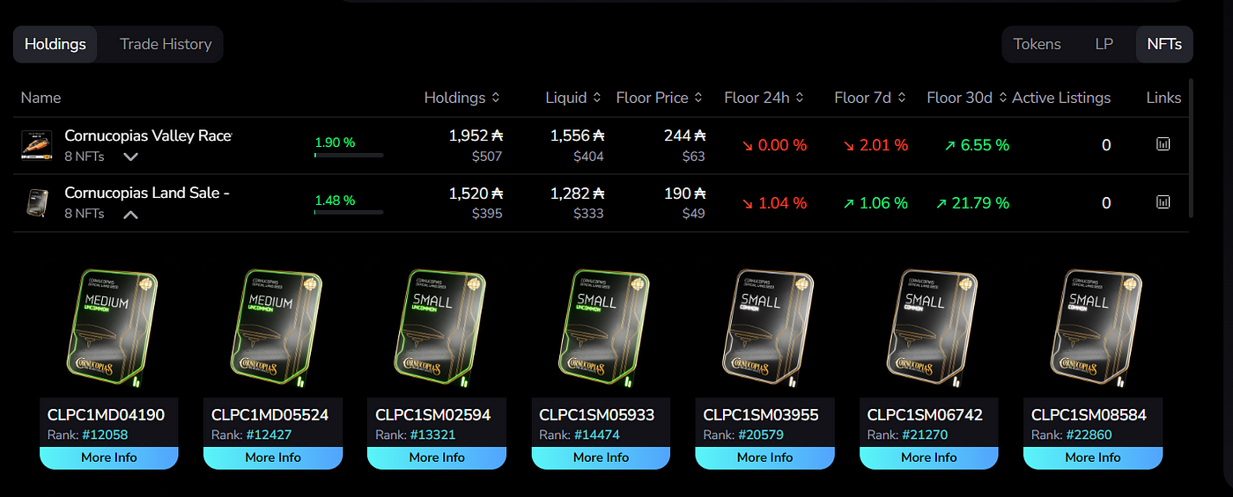Sort by Floor 24h column
The image size is (1233, 497).
coord(764,98)
